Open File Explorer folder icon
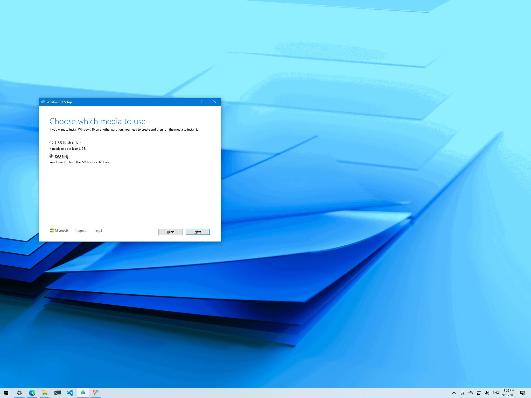This screenshot has height=398, width=531. (44, 392)
